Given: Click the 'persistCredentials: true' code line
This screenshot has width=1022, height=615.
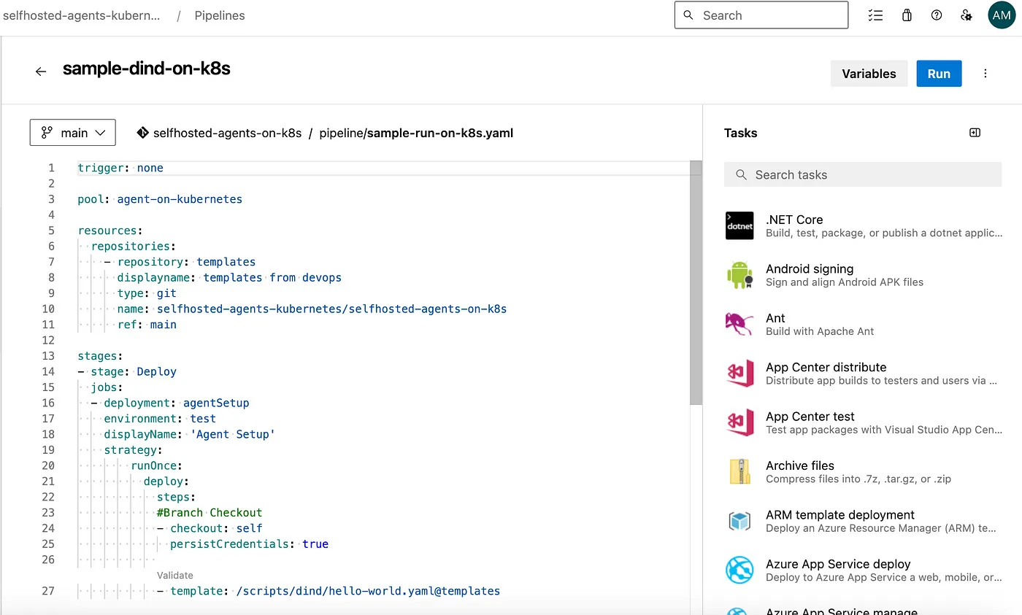Looking at the screenshot, I should (249, 544).
